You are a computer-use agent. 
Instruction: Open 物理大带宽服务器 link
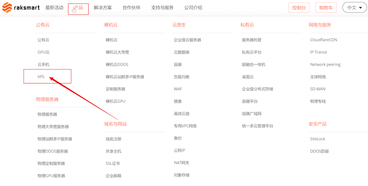pos(53,127)
